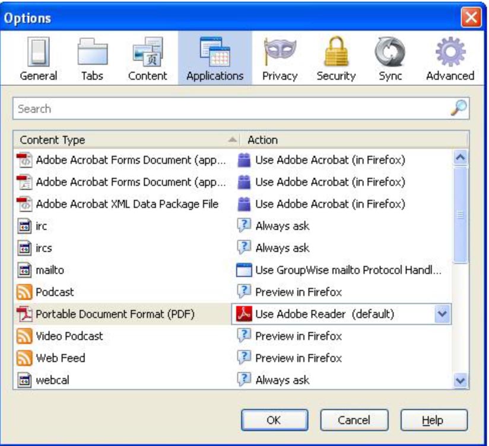The width and height of the screenshot is (489, 446).
Task: Select the mailto content type row
Action: pyautogui.click(x=233, y=270)
